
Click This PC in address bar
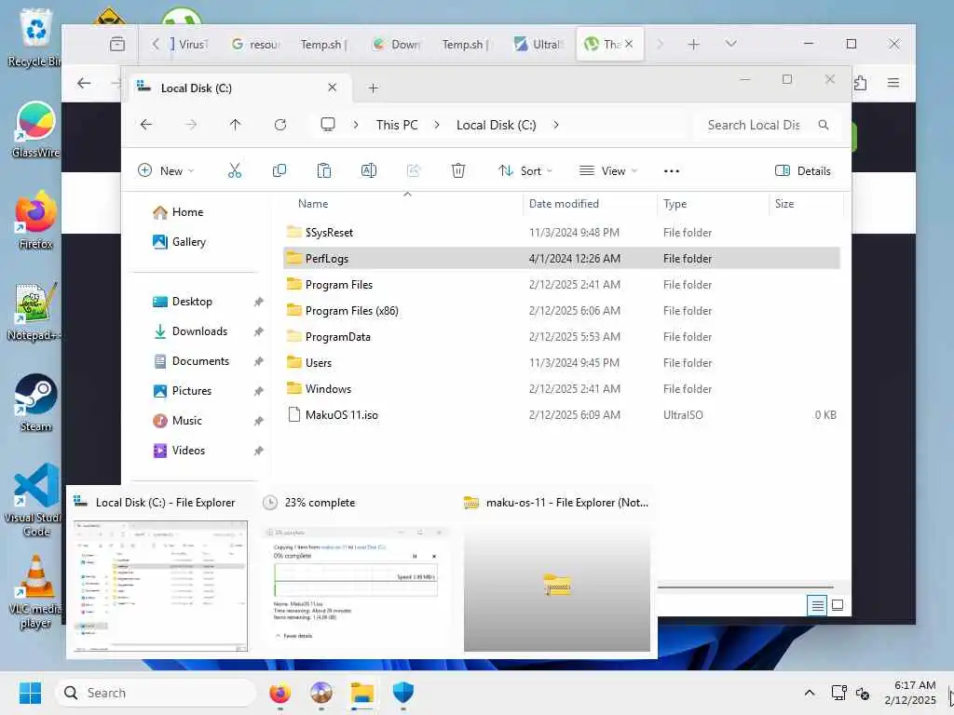coord(397,125)
